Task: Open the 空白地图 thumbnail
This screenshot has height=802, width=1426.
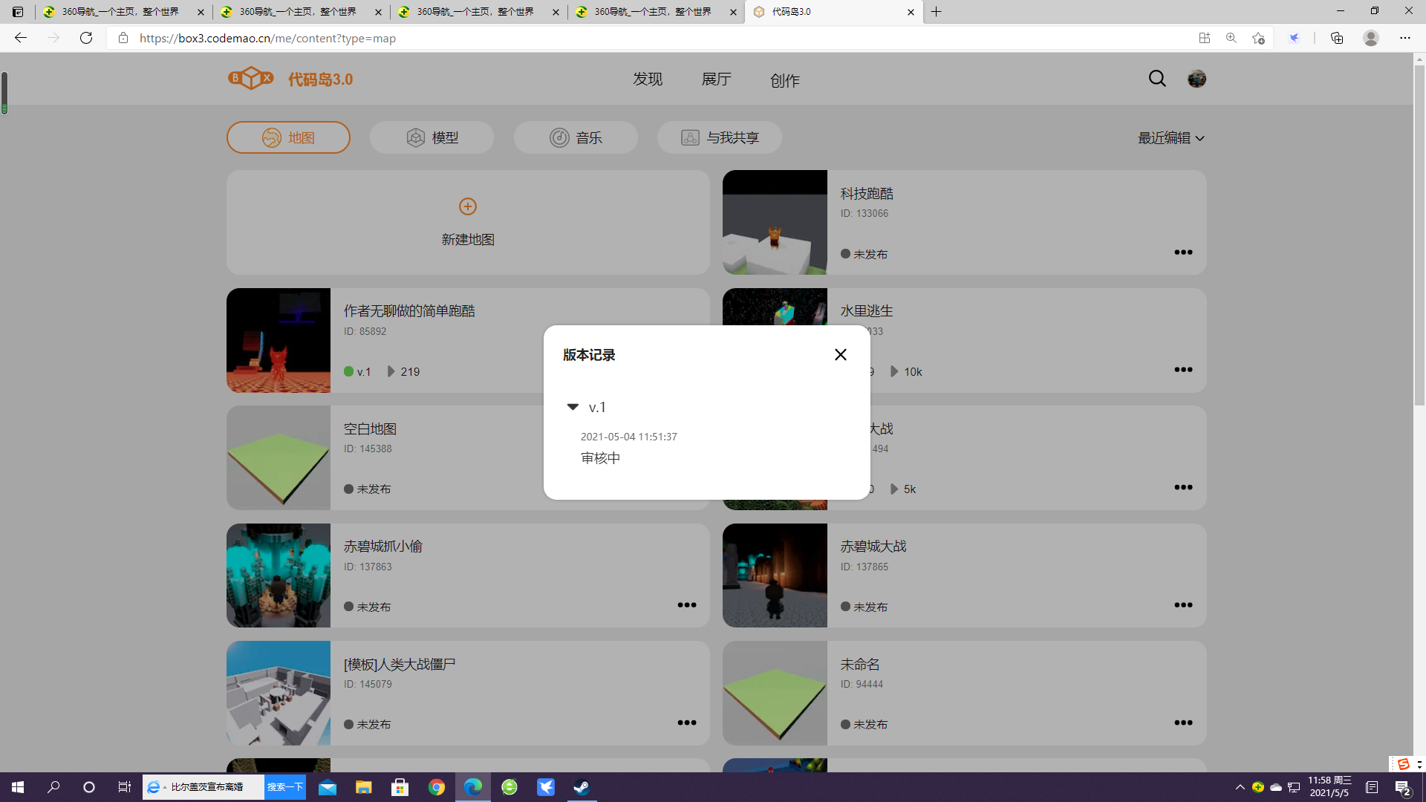Action: tap(279, 457)
